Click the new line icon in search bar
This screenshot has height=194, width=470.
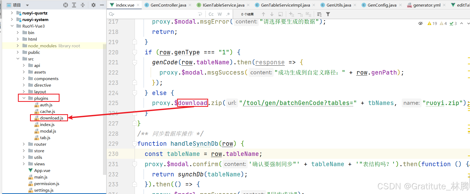tap(200, 14)
